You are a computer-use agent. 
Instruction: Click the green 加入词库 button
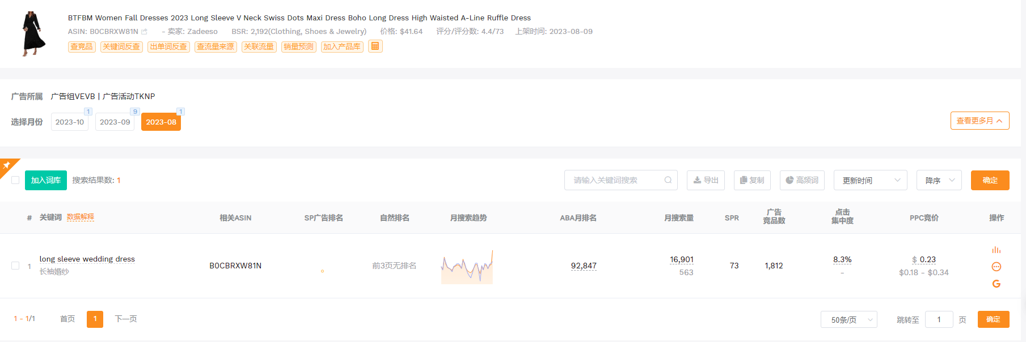(x=46, y=180)
